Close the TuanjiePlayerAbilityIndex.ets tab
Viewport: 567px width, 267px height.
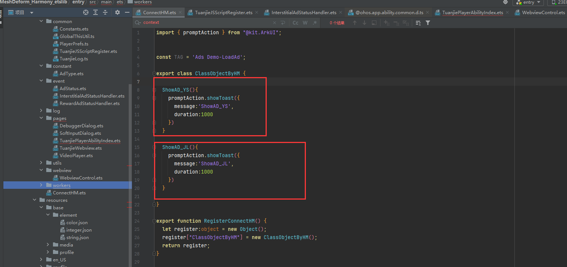pyautogui.click(x=508, y=12)
